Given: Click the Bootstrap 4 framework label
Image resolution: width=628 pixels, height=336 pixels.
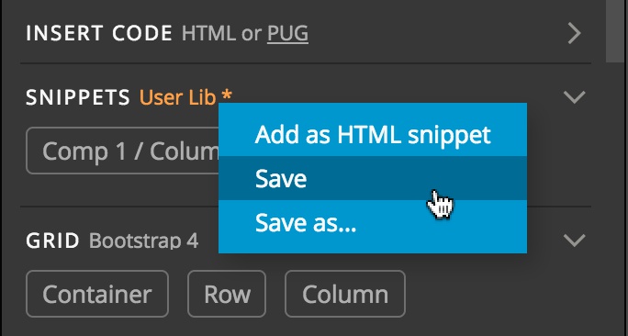Looking at the screenshot, I should (x=143, y=241).
